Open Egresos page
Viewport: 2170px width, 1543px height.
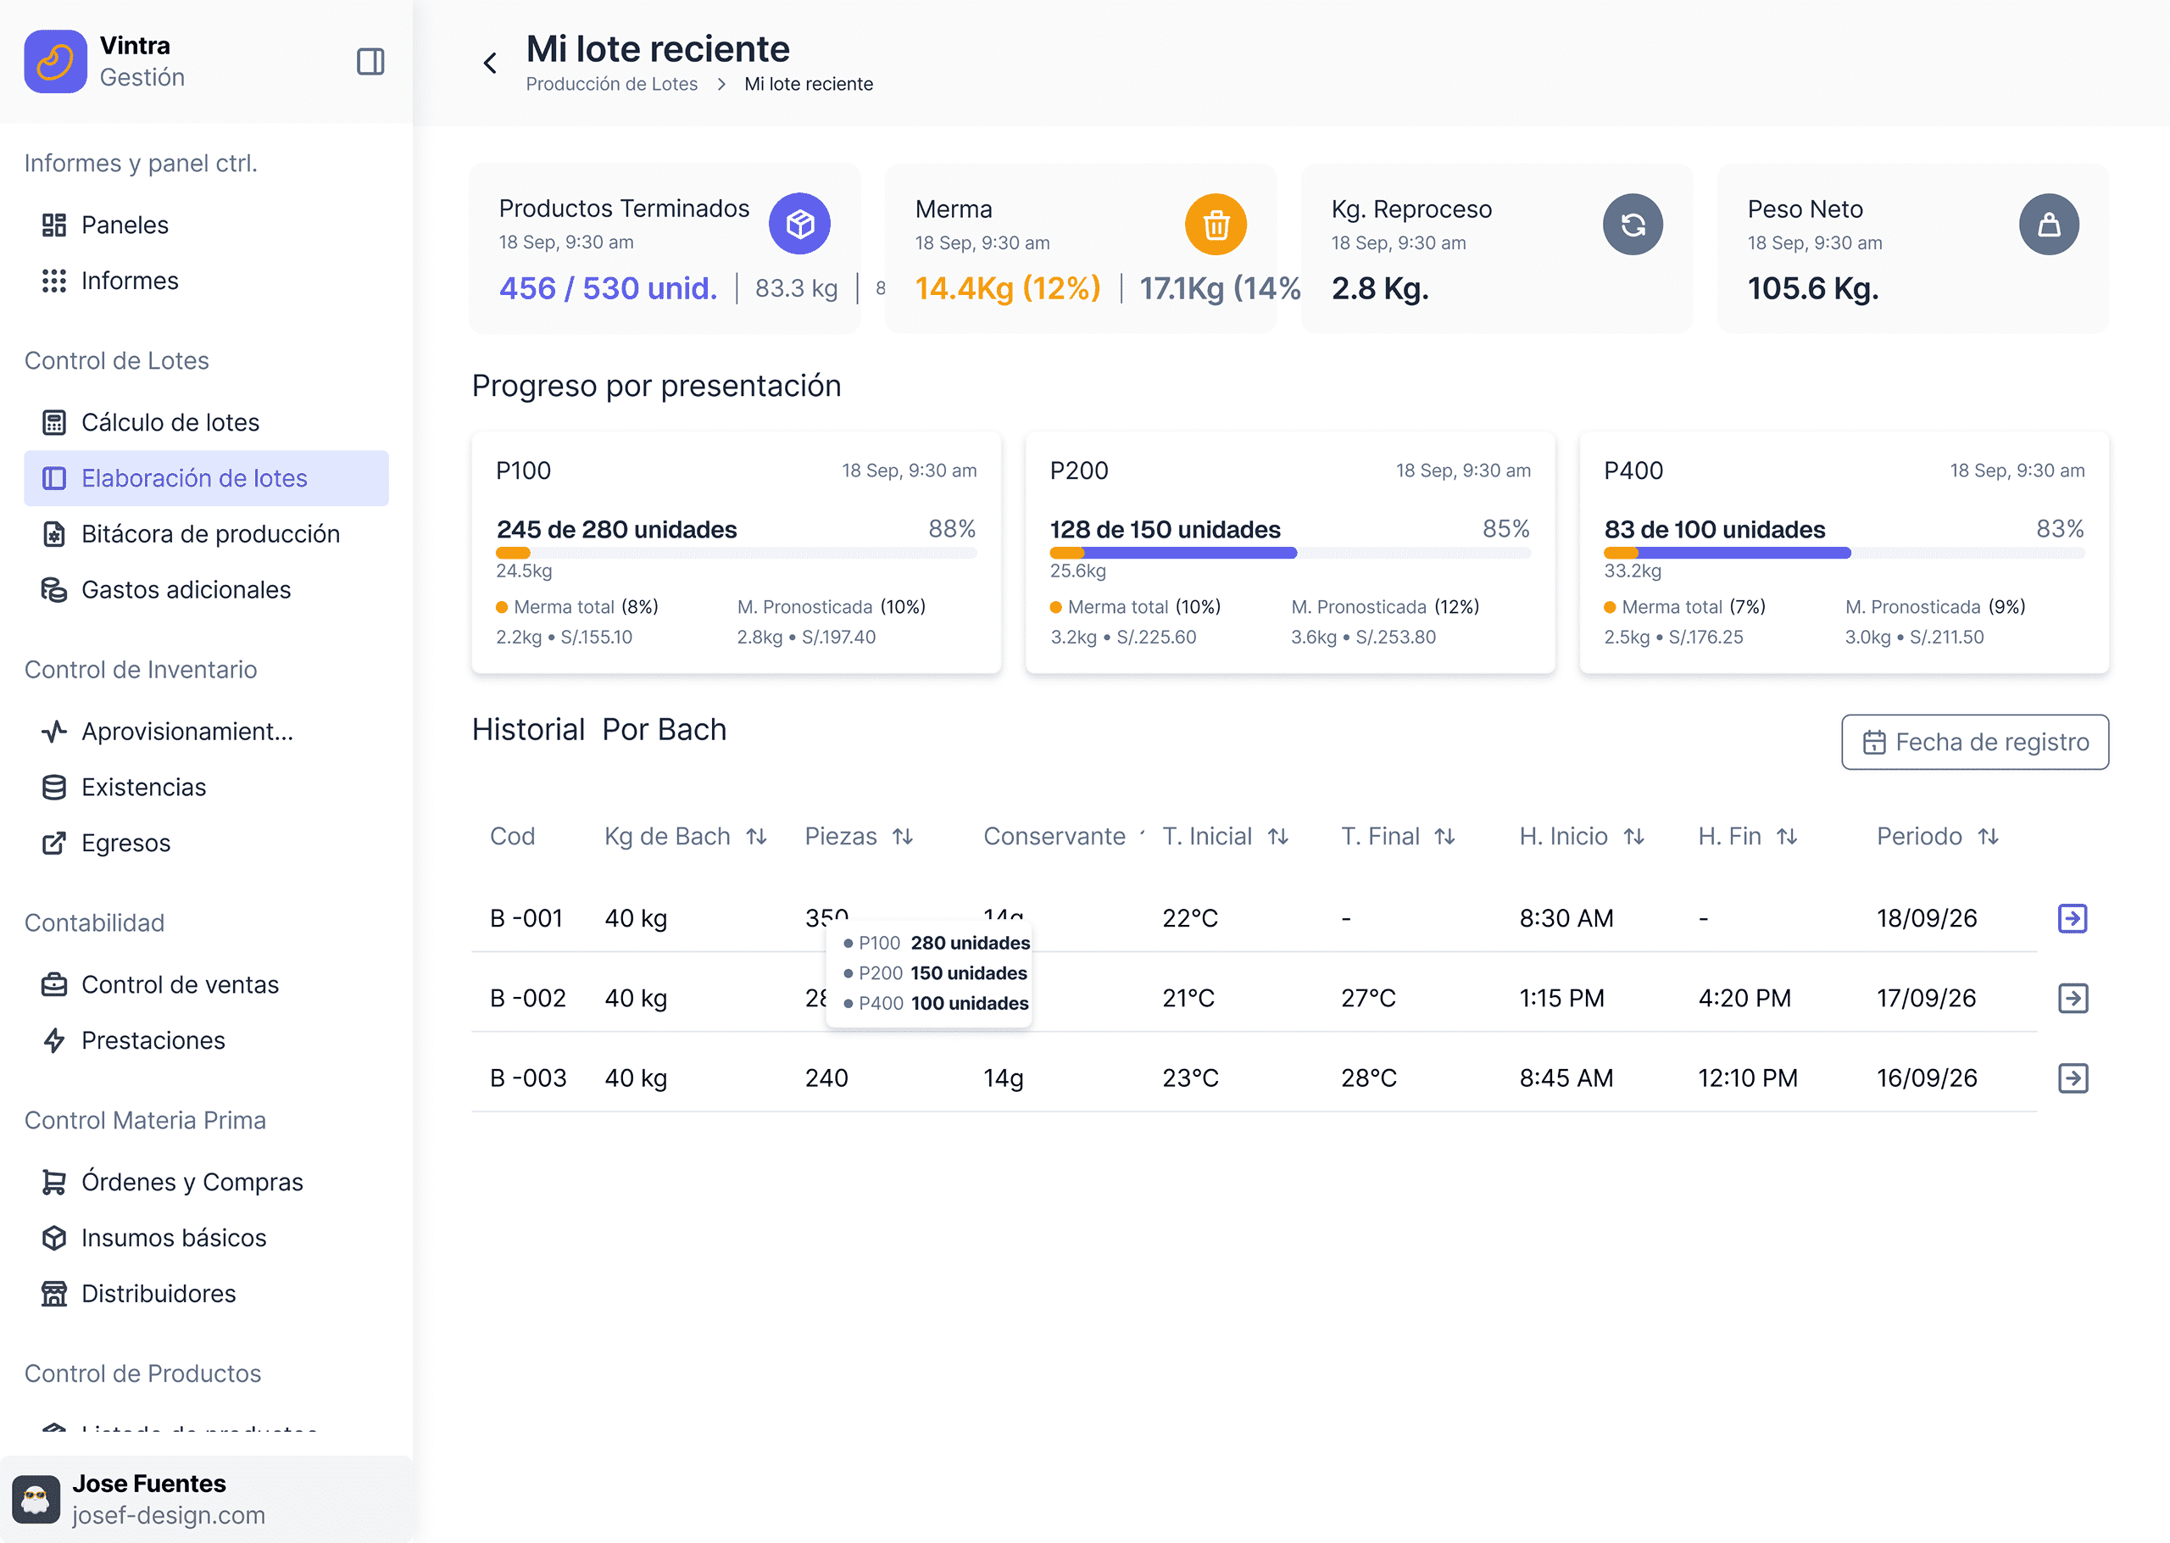[206, 844]
